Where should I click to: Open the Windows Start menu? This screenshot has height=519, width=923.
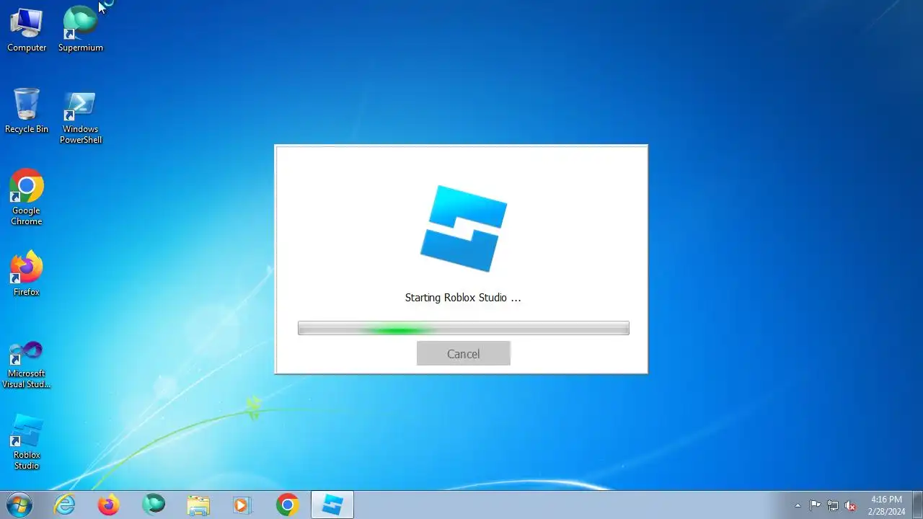tap(19, 505)
